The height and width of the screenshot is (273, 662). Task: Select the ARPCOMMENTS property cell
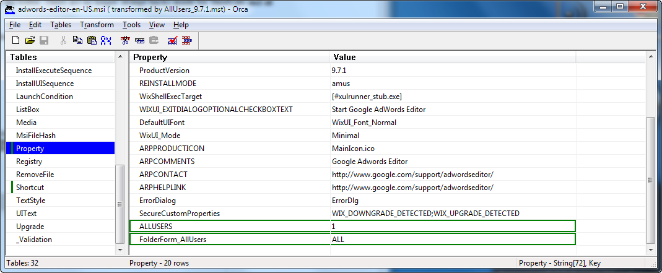point(230,162)
